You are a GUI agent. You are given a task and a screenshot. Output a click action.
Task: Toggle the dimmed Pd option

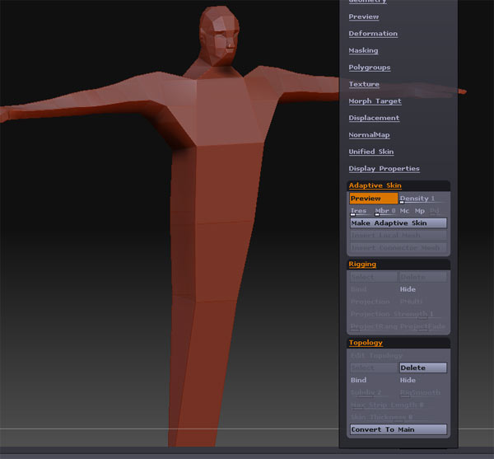coord(435,211)
